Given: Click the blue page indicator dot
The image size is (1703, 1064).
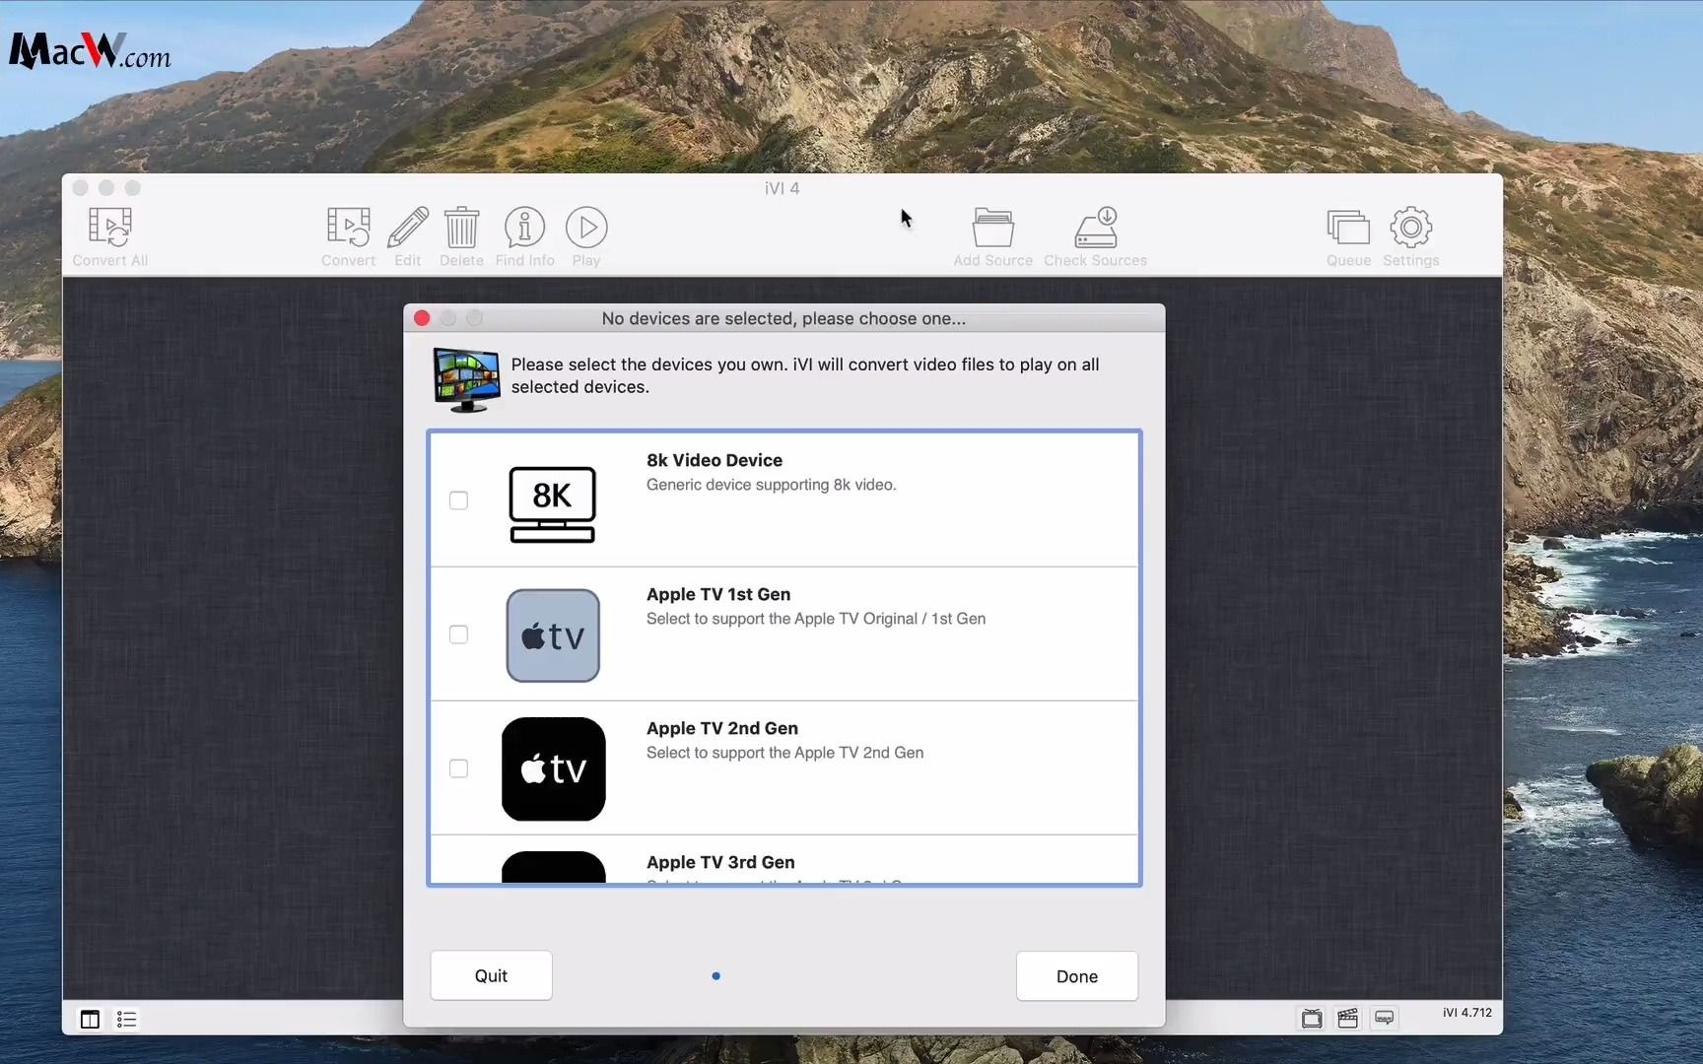Looking at the screenshot, I should click(715, 976).
